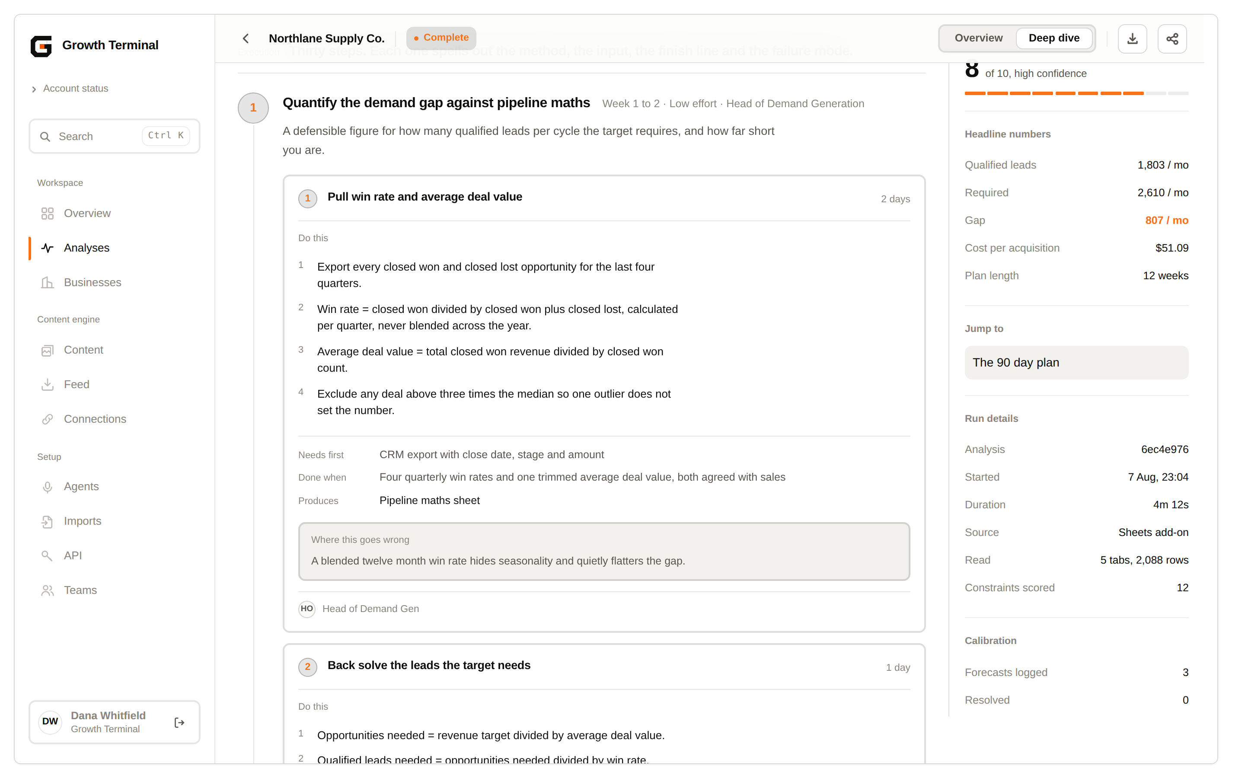The height and width of the screenshot is (778, 1245).
Task: Click the Cost per acquisition value '$51.09'
Action: (1172, 248)
